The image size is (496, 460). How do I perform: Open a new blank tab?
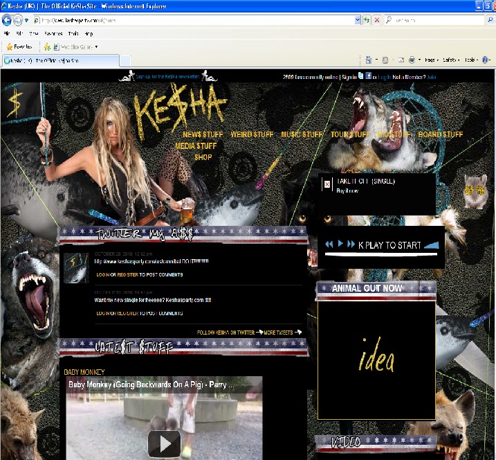click(125, 60)
